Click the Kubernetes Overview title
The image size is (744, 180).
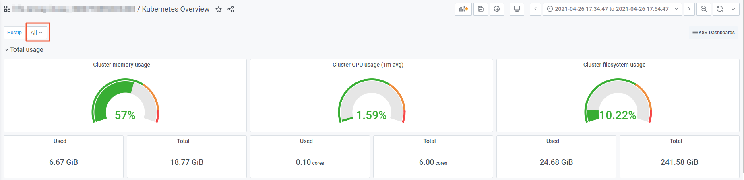point(176,9)
